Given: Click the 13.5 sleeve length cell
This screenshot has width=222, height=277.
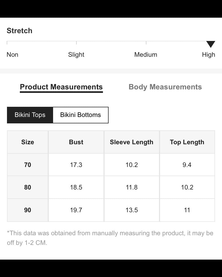Looking at the screenshot, I should pos(132,210).
